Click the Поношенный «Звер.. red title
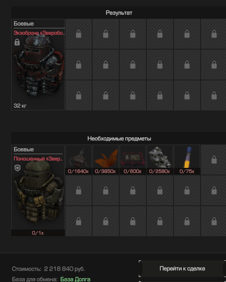 (38, 159)
